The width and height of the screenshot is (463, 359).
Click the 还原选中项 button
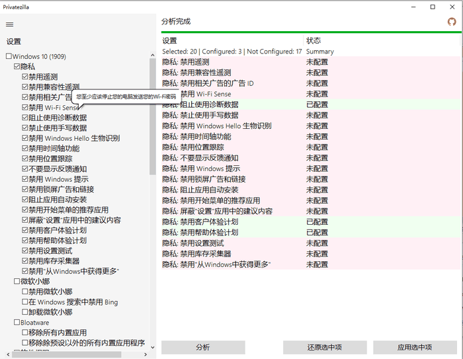[325, 347]
